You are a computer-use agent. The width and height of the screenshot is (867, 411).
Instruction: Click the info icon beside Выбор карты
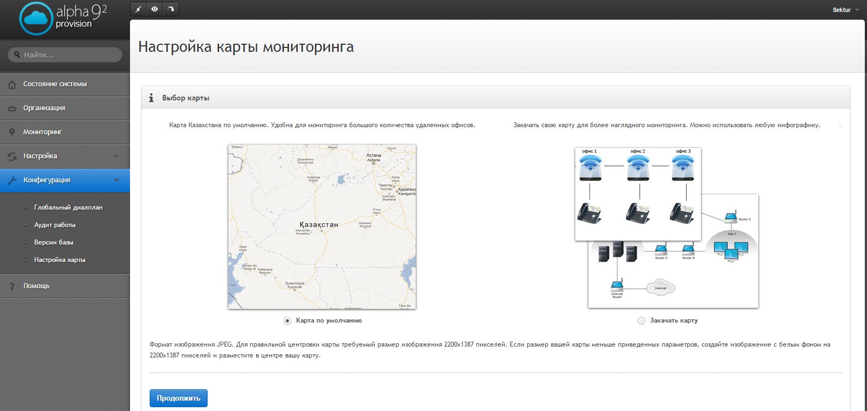[x=151, y=98]
